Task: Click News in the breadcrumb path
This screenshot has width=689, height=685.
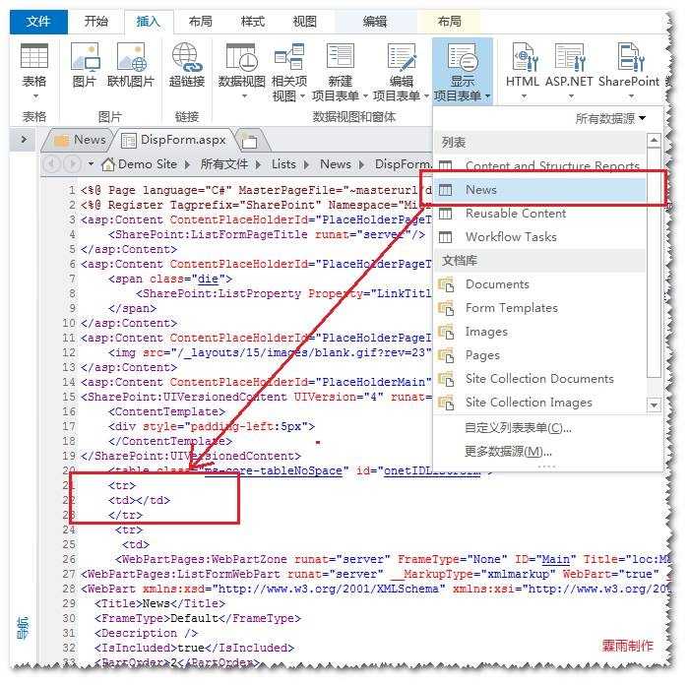Action: coord(336,164)
